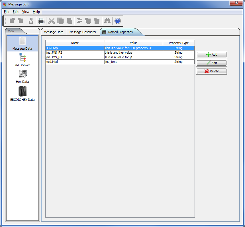Switch to the Message Descriptor tab
Viewport: 245px width, 227px height.
(83, 32)
